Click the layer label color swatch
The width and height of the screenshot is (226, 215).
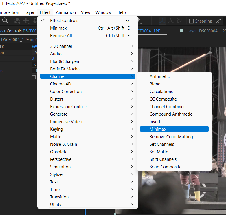click(x=181, y=31)
